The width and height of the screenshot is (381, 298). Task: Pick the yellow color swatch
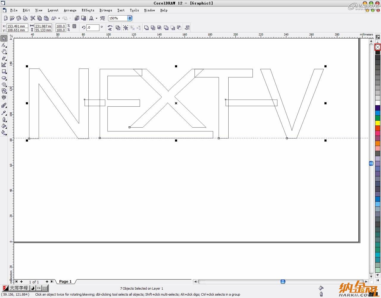[377, 123]
